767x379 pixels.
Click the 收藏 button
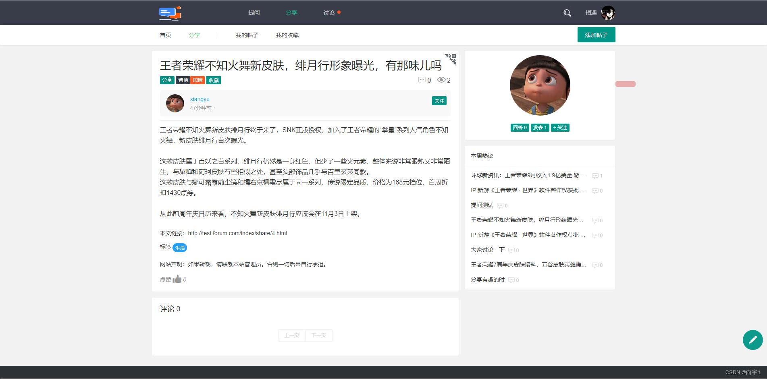[x=214, y=80]
